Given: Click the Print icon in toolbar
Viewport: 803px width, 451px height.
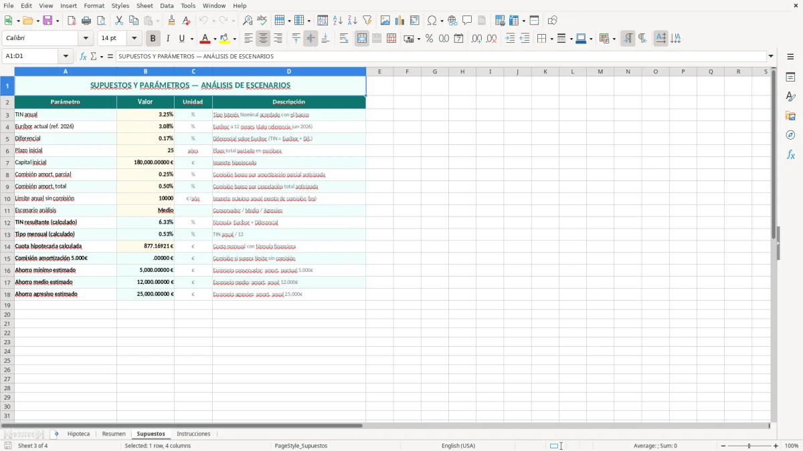Looking at the screenshot, I should pyautogui.click(x=86, y=21).
